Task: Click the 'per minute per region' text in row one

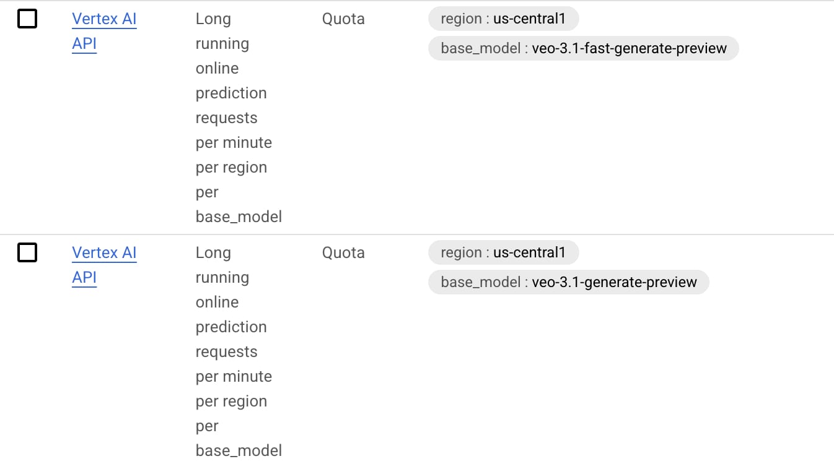Action: tap(234, 155)
